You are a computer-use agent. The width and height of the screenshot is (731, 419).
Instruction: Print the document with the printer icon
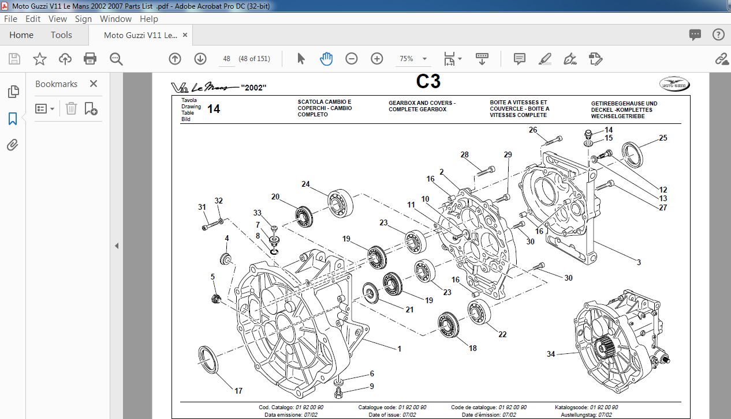click(90, 59)
